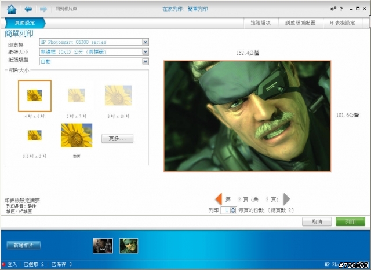Click 已保存 0 status text
This screenshot has height=270, width=371.
click(x=61, y=264)
